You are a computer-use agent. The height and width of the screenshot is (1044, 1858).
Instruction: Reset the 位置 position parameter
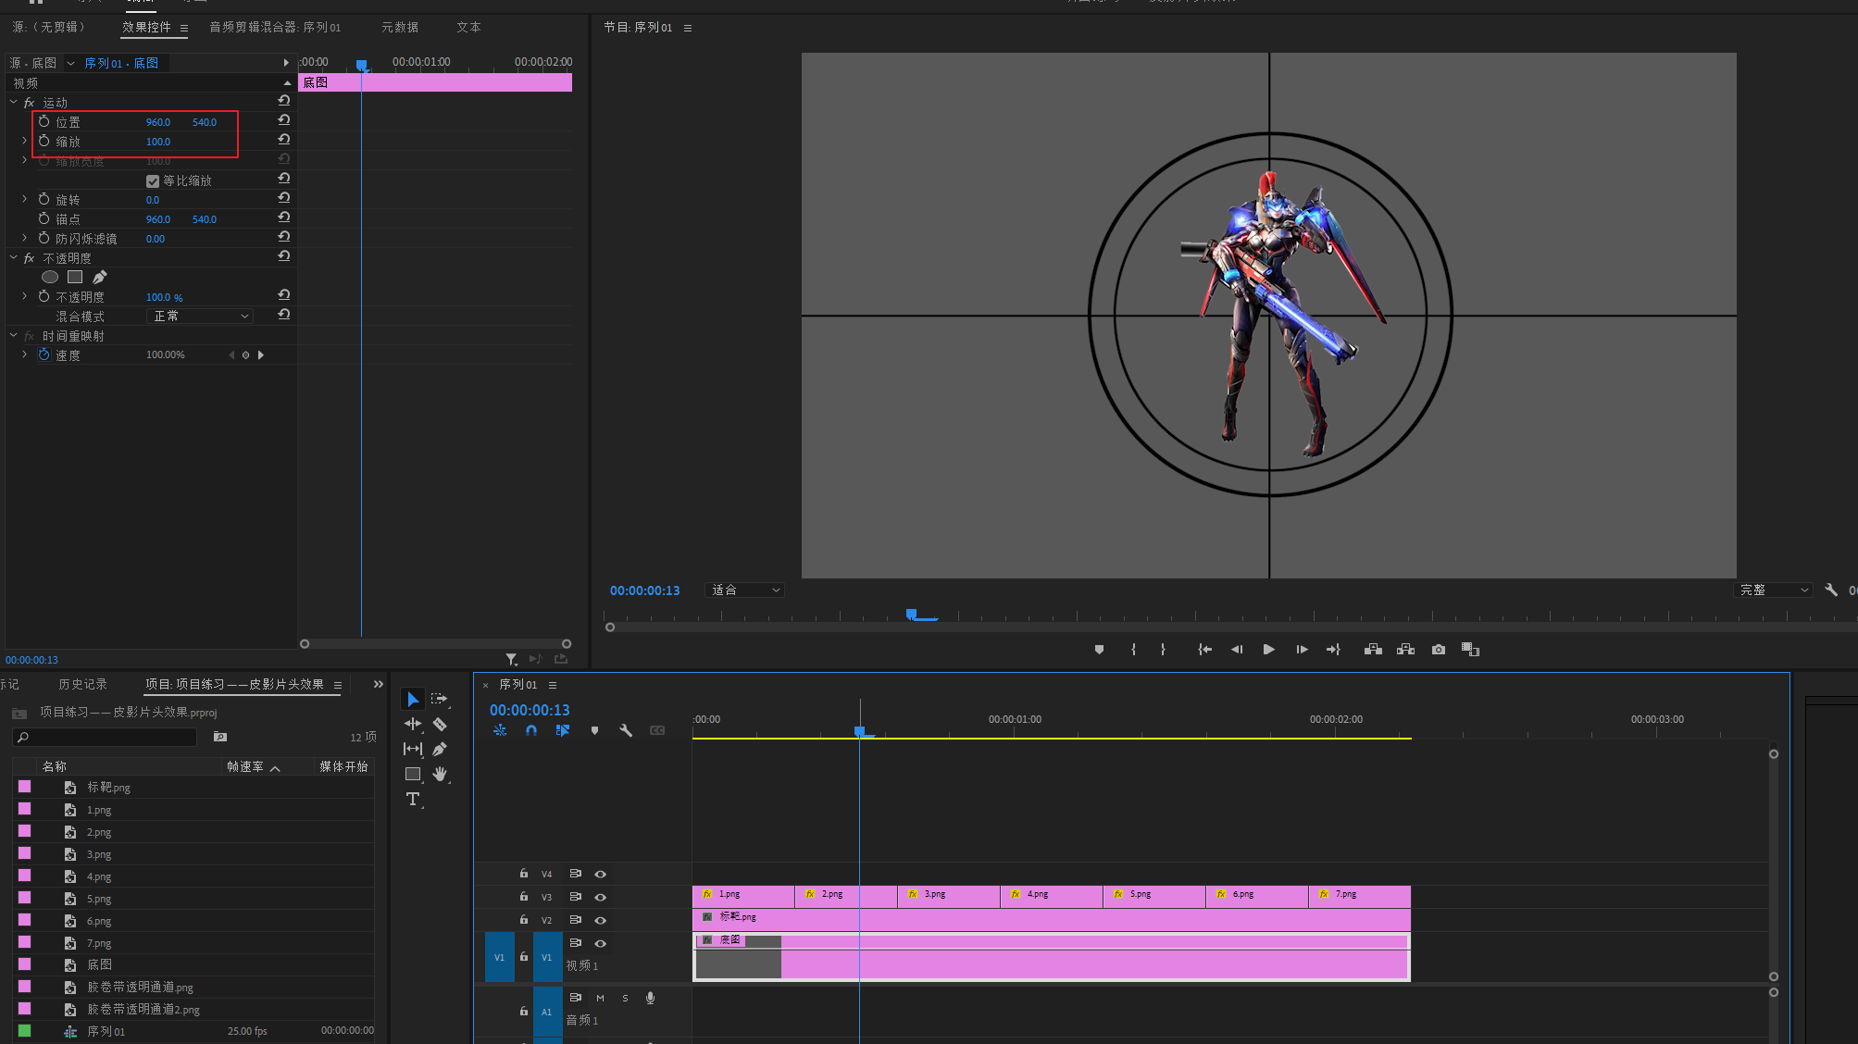(284, 120)
